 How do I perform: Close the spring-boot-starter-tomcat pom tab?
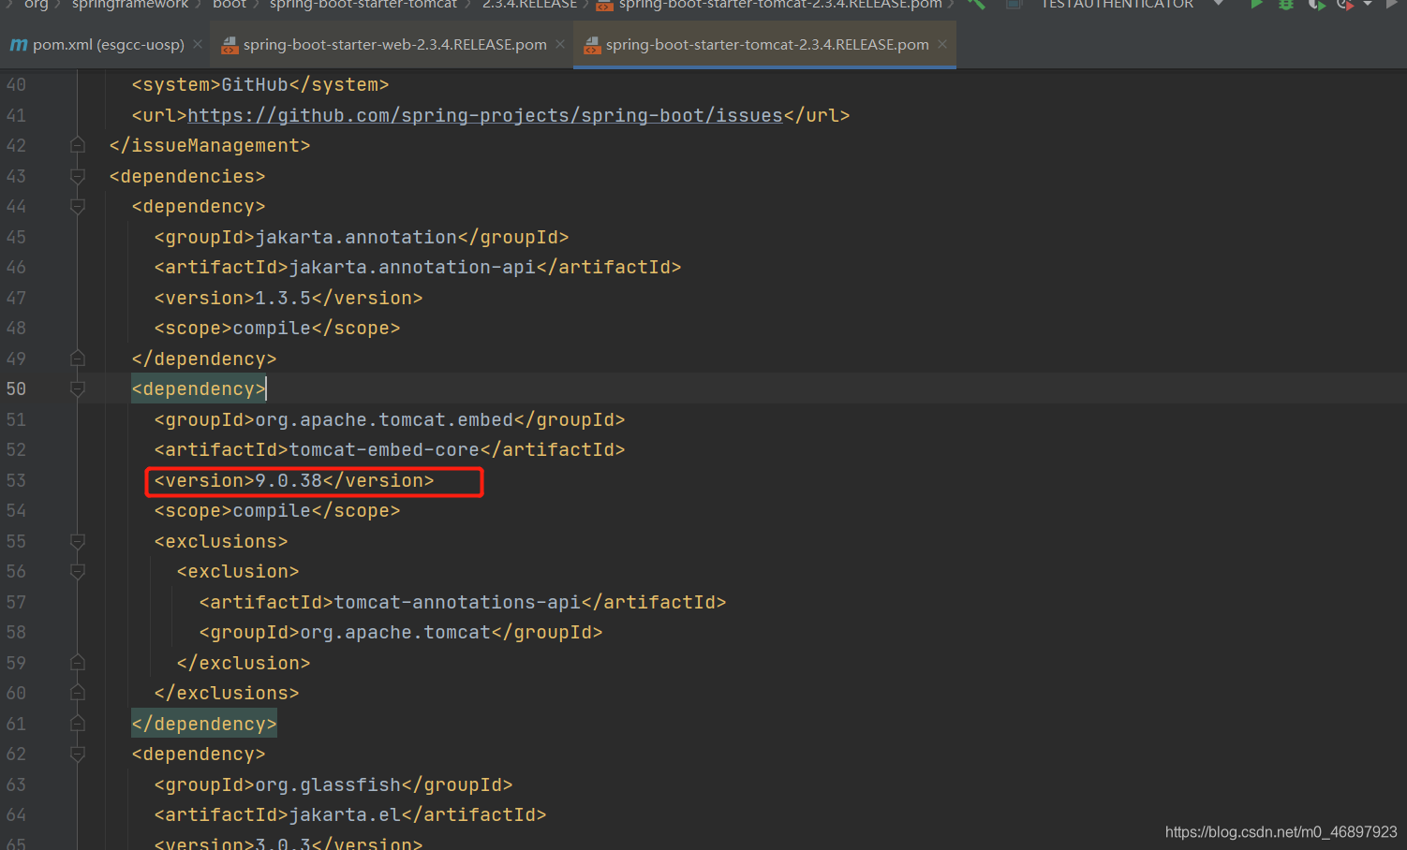coord(942,44)
